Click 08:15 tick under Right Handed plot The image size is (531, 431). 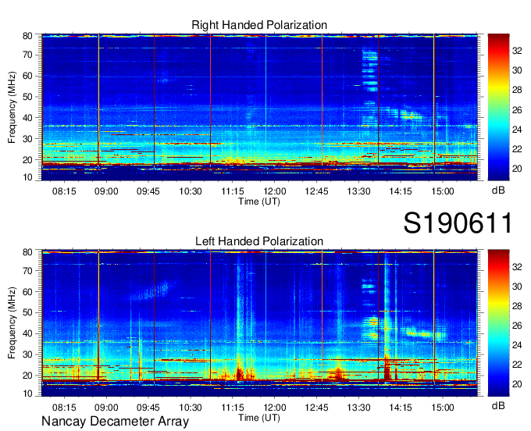(x=64, y=191)
